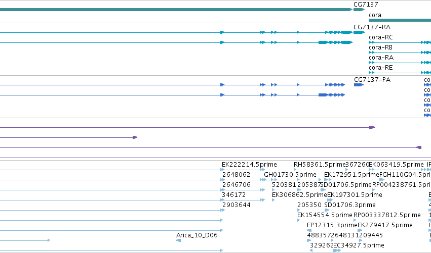
Task: Select the 1209445 feature label
Action: (369, 235)
